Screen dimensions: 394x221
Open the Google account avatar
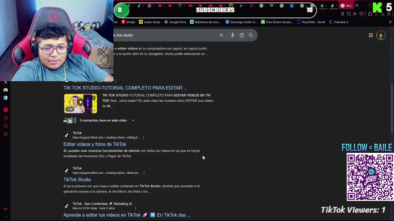(381, 35)
